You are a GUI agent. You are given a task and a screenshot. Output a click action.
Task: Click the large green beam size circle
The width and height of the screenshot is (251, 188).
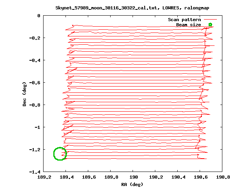coord(60,154)
